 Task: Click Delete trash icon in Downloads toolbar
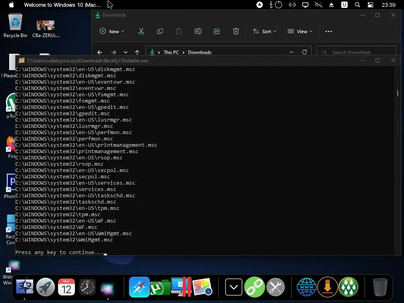click(x=236, y=32)
